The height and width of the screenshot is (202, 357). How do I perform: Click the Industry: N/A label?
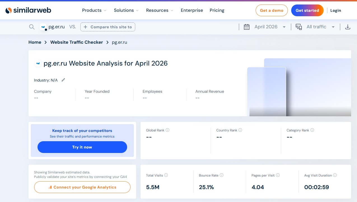click(46, 80)
